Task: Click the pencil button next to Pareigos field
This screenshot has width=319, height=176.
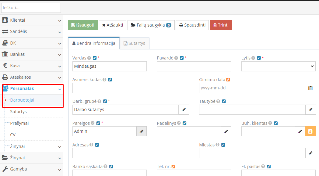Action: tap(141, 131)
